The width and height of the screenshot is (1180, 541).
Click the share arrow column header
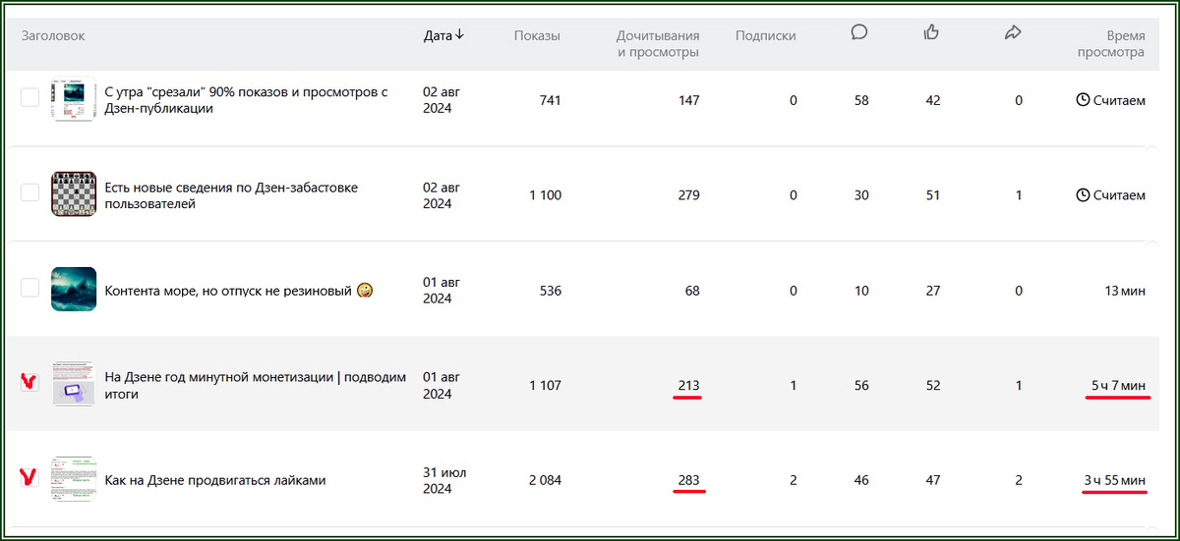(x=1013, y=32)
